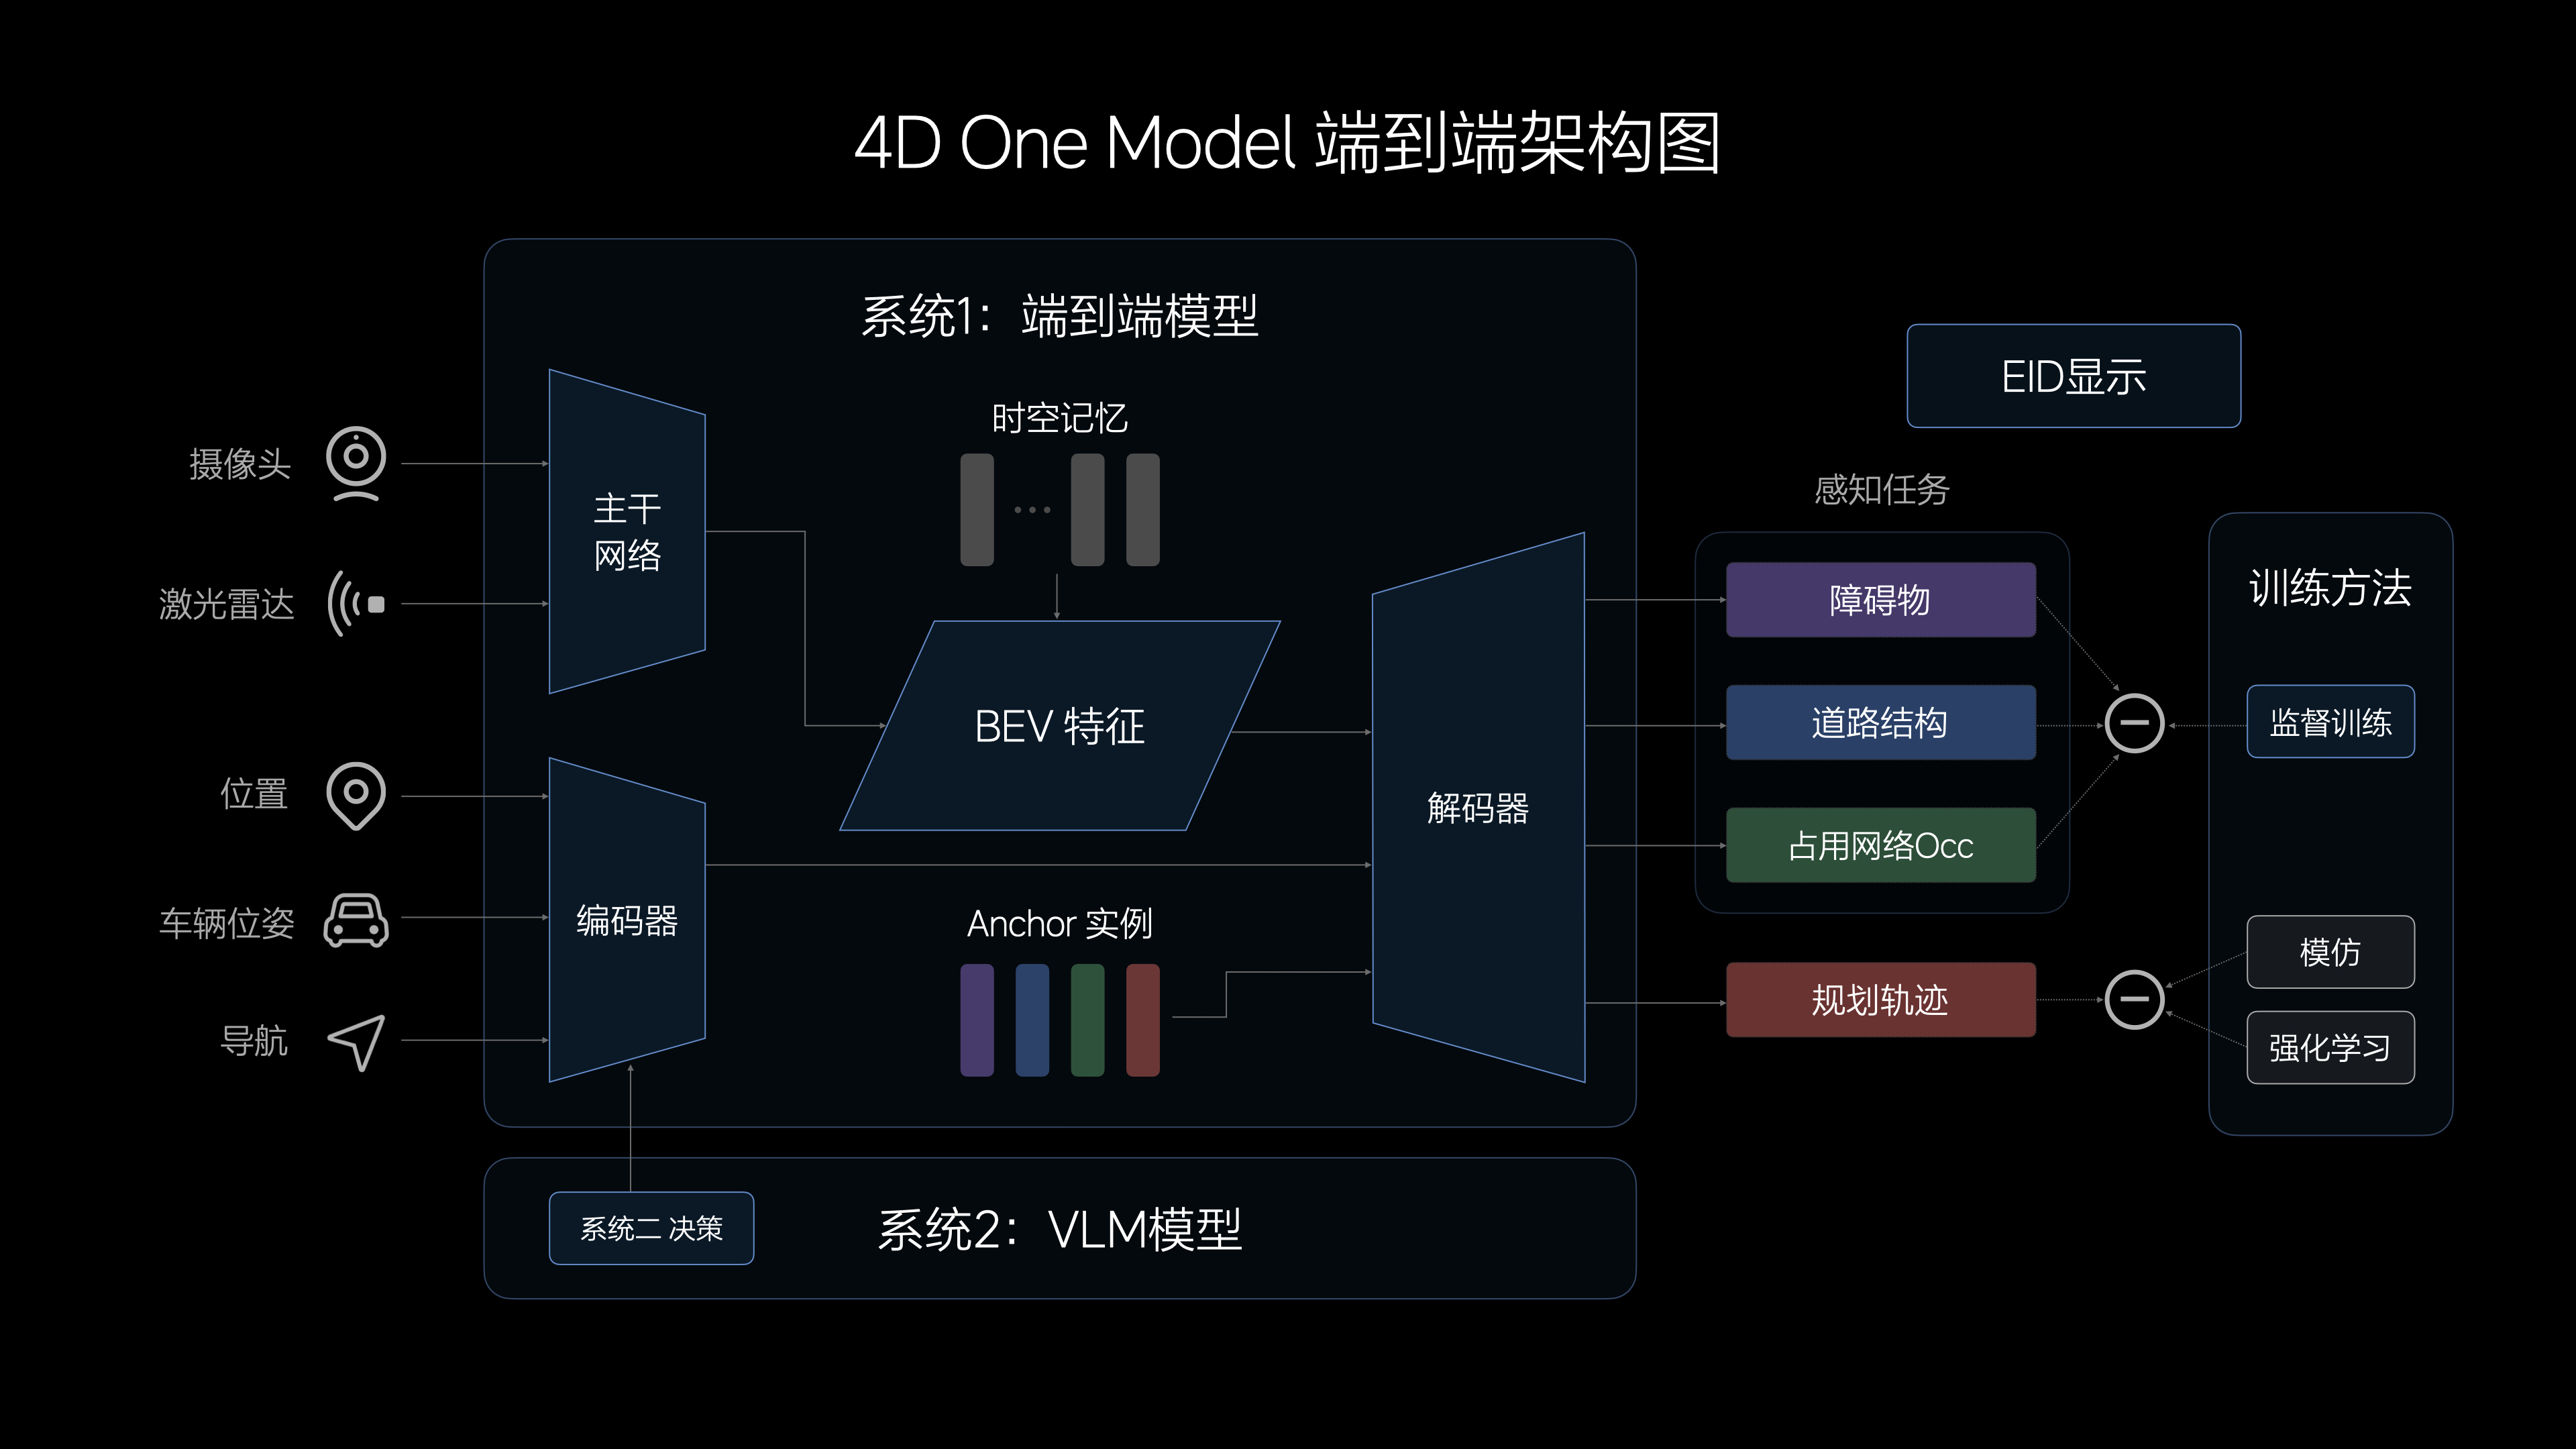Select the 障碍物 purple block
2576x1449 pixels.
pyautogui.click(x=1880, y=600)
